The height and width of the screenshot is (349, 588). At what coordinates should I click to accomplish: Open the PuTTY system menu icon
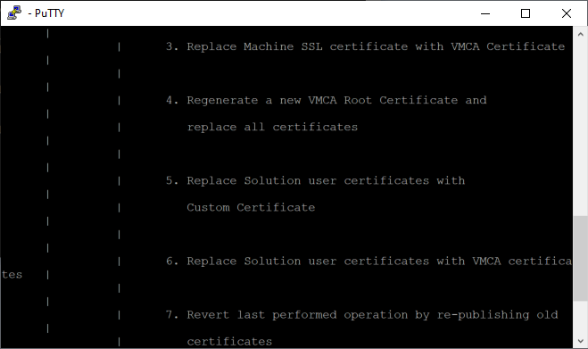14,13
